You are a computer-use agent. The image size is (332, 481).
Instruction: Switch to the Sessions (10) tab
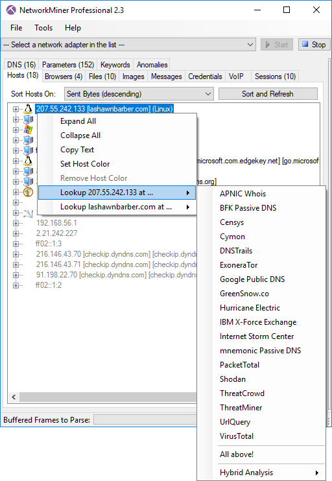(275, 76)
